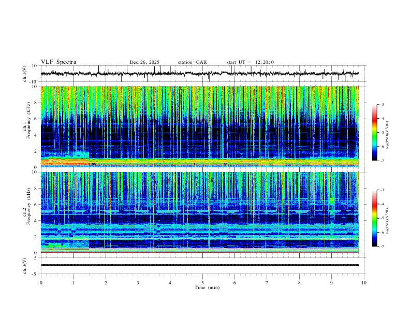Click the 'start UT = 12:20:0' label

click(x=250, y=62)
